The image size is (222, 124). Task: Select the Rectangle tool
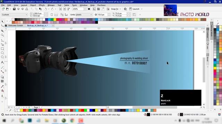point(2,49)
